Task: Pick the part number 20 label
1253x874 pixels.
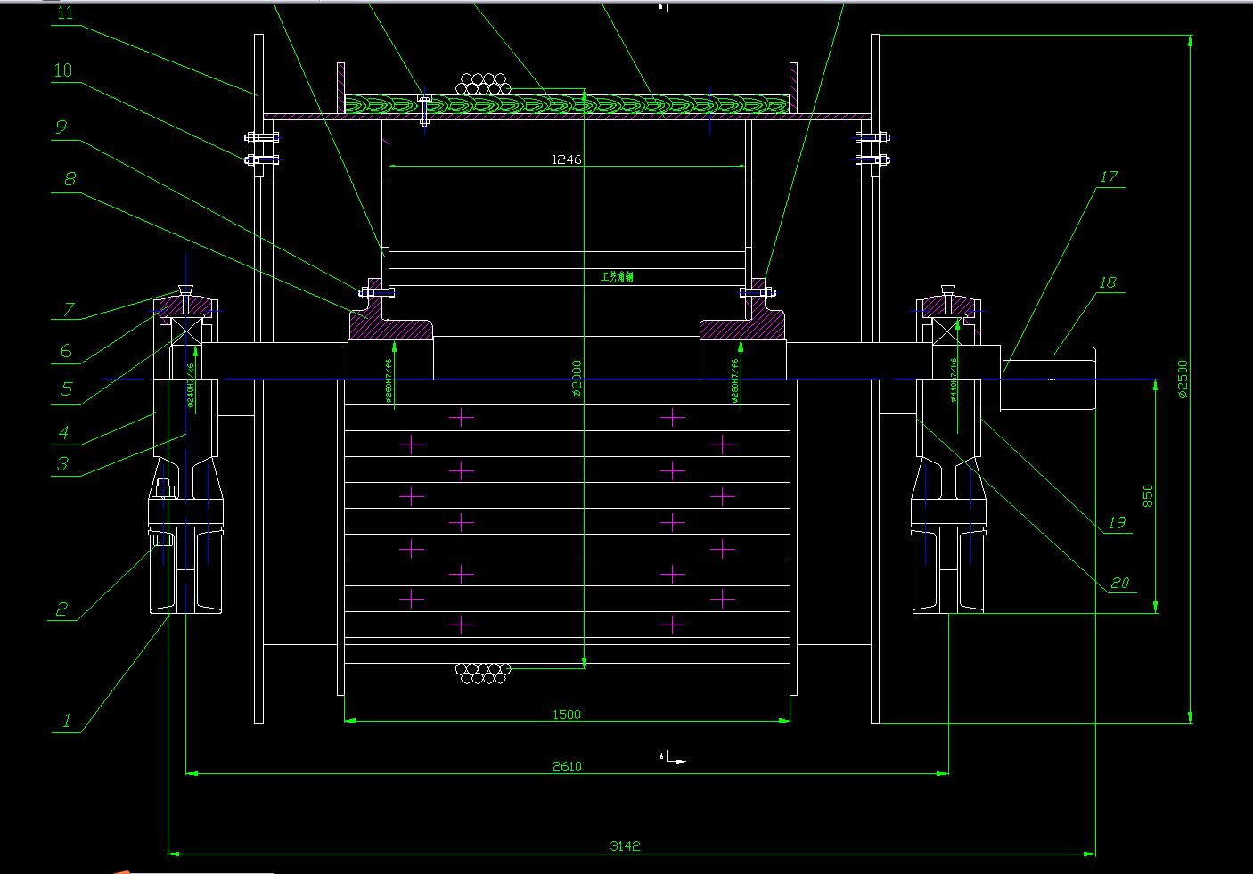Action: (x=1120, y=583)
